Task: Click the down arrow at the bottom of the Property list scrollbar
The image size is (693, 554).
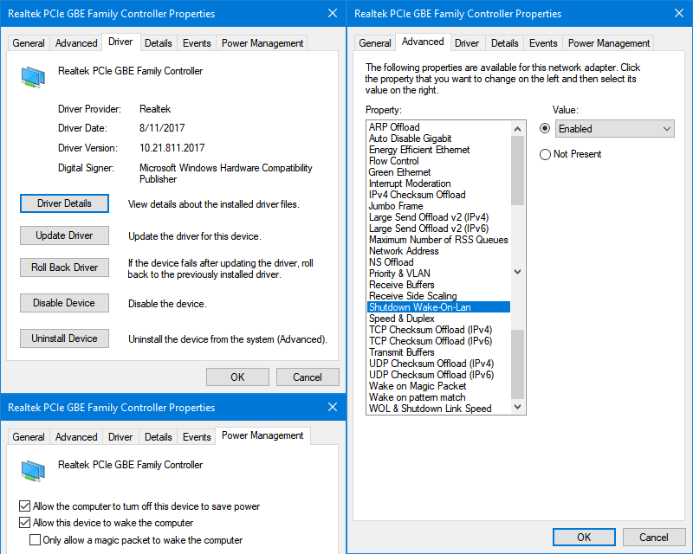Action: point(518,407)
